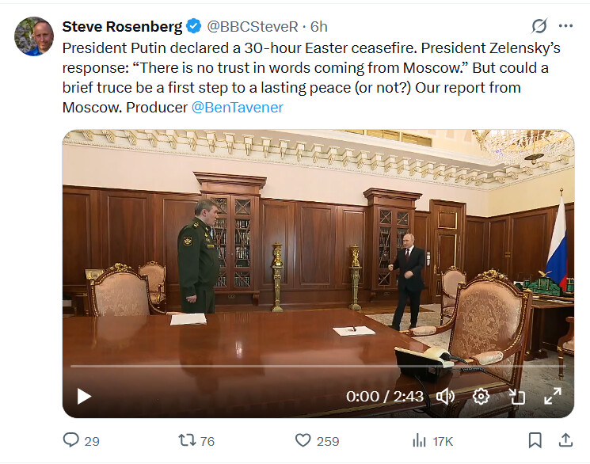590x464 pixels.
Task: Share the tweet via upload icon
Action: [565, 440]
